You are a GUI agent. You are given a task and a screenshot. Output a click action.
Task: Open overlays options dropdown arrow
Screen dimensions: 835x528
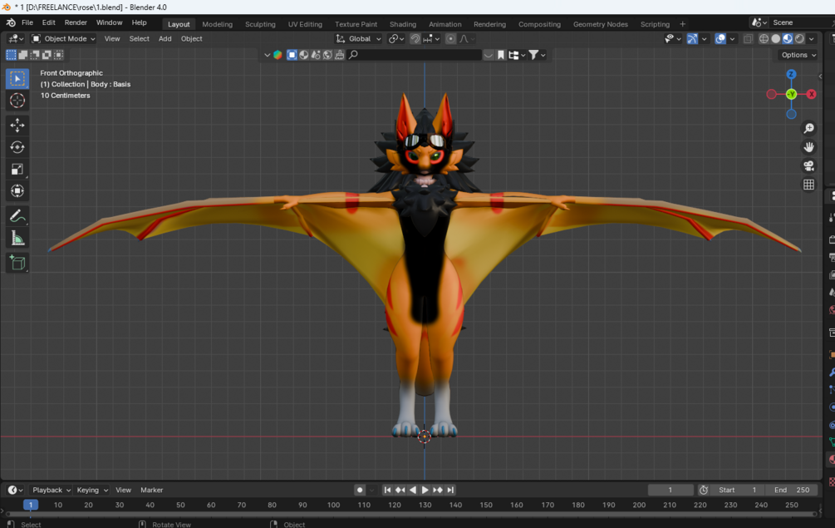coord(732,39)
